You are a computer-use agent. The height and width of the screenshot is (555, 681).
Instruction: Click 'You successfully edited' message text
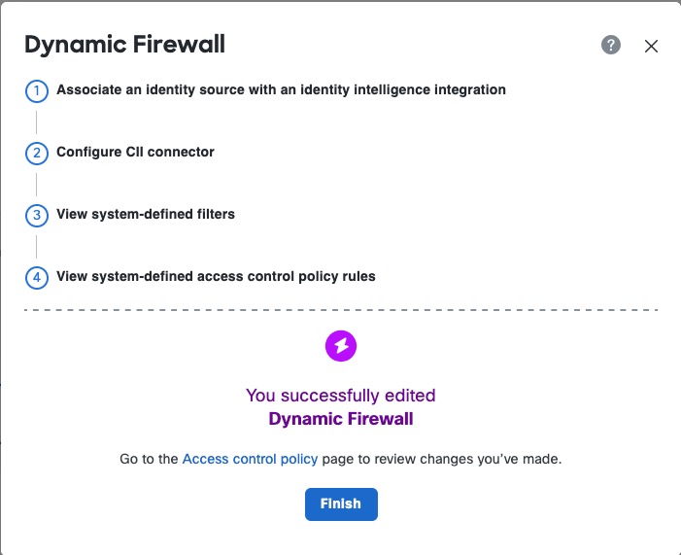(x=340, y=396)
